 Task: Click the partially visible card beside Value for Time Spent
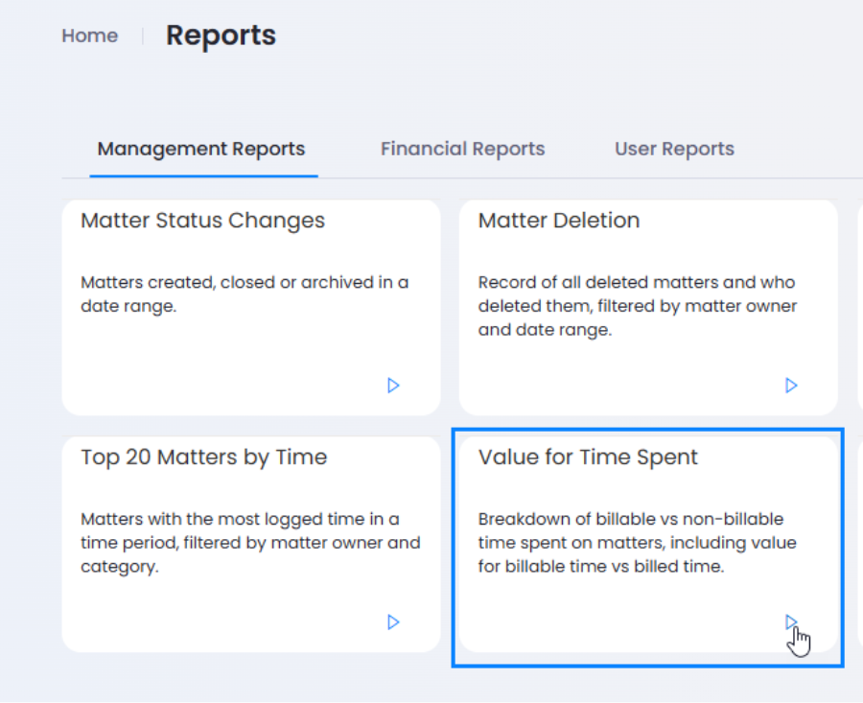point(860,544)
